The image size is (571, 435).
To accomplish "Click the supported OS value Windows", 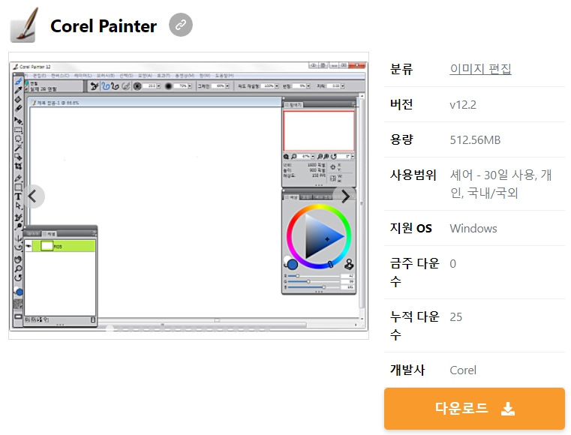I will tap(473, 229).
